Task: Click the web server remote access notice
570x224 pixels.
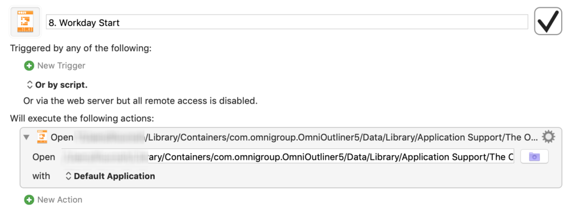Action: tap(140, 101)
